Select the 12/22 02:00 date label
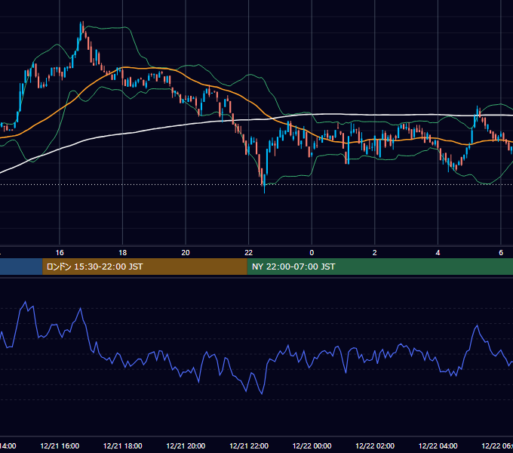Screen dimensions: 513x453 [x=375, y=445]
